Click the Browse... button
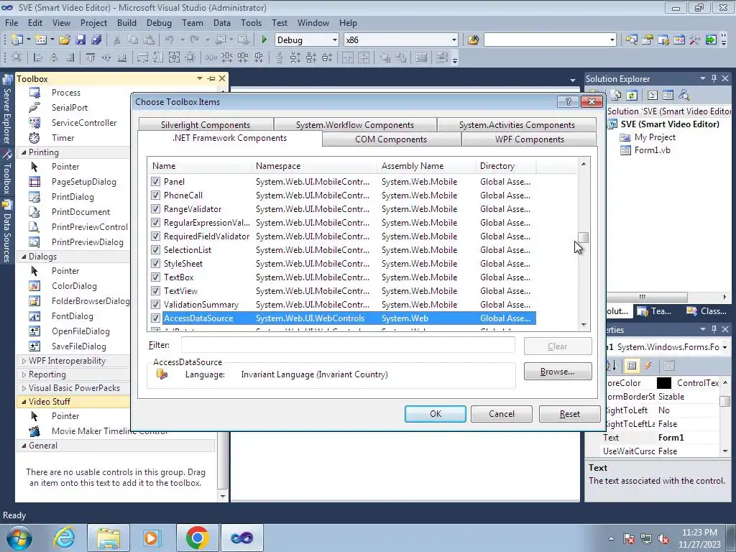This screenshot has width=736, height=552. click(557, 372)
